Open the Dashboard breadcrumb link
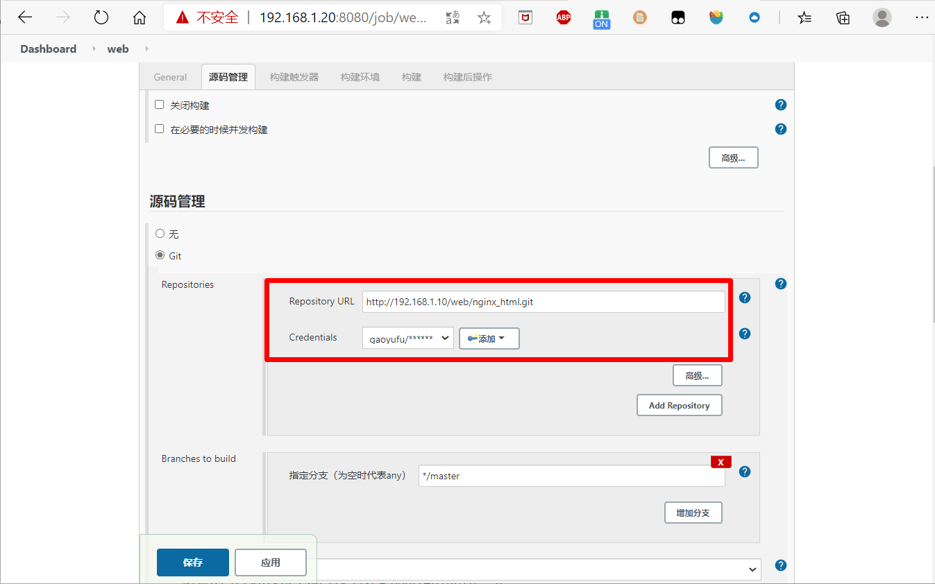935x584 pixels. [x=49, y=49]
